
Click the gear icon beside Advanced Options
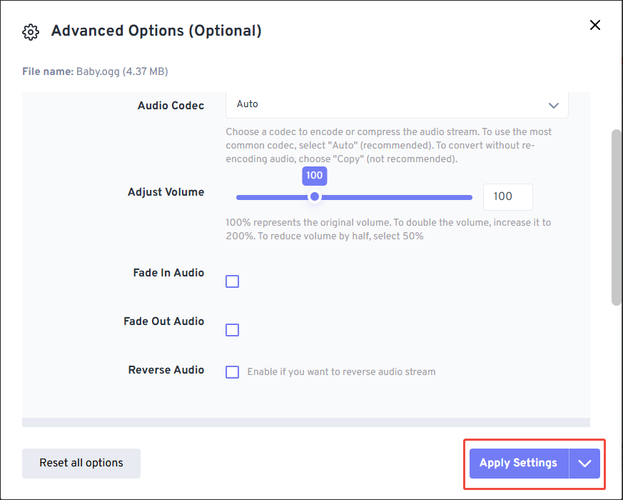(x=30, y=32)
